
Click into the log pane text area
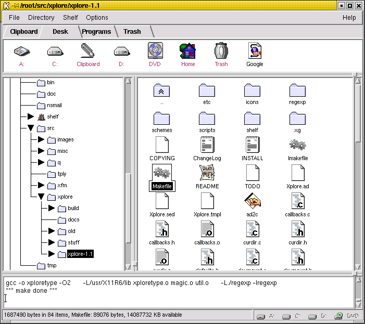pos(179,293)
